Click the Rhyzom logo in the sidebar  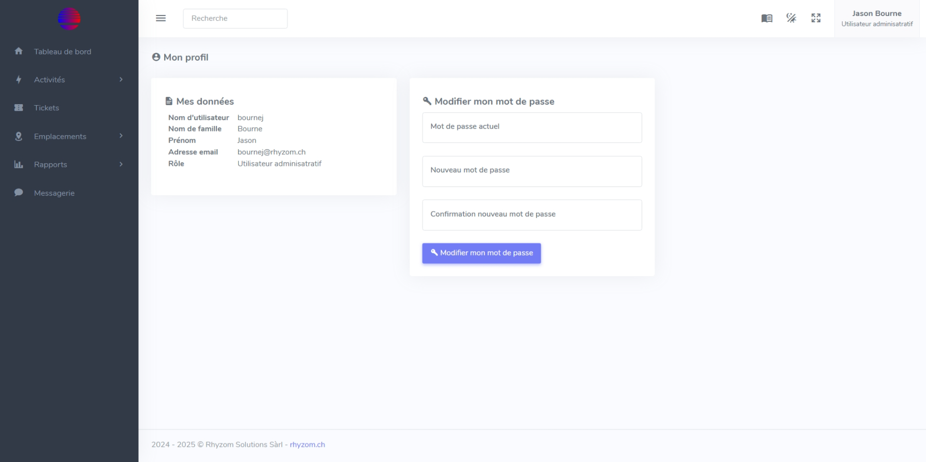69,19
